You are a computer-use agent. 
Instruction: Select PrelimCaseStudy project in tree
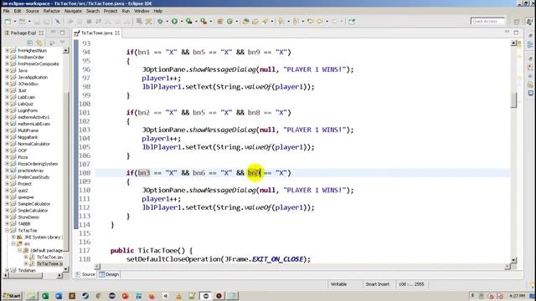(33, 177)
